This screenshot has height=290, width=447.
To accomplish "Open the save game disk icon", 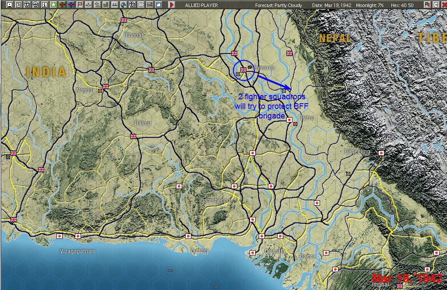I will tap(9, 4).
